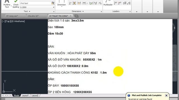Expand the Dimensions panel dropdown
The height and width of the screenshot is (100, 179).
point(83,11)
